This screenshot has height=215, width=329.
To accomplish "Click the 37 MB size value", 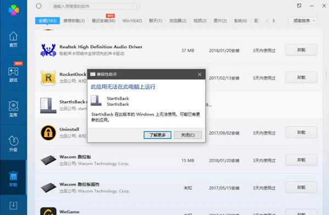I will click(x=188, y=50).
